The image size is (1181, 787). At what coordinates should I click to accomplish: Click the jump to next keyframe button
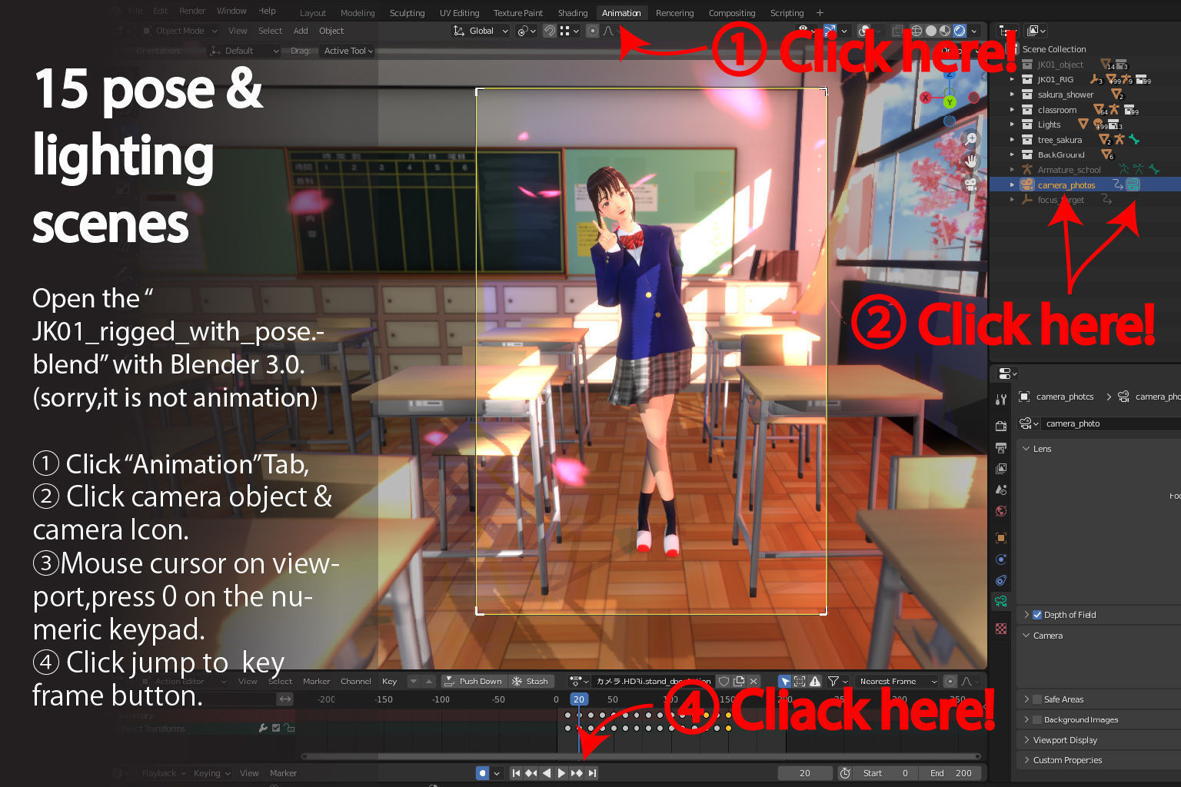(x=577, y=773)
